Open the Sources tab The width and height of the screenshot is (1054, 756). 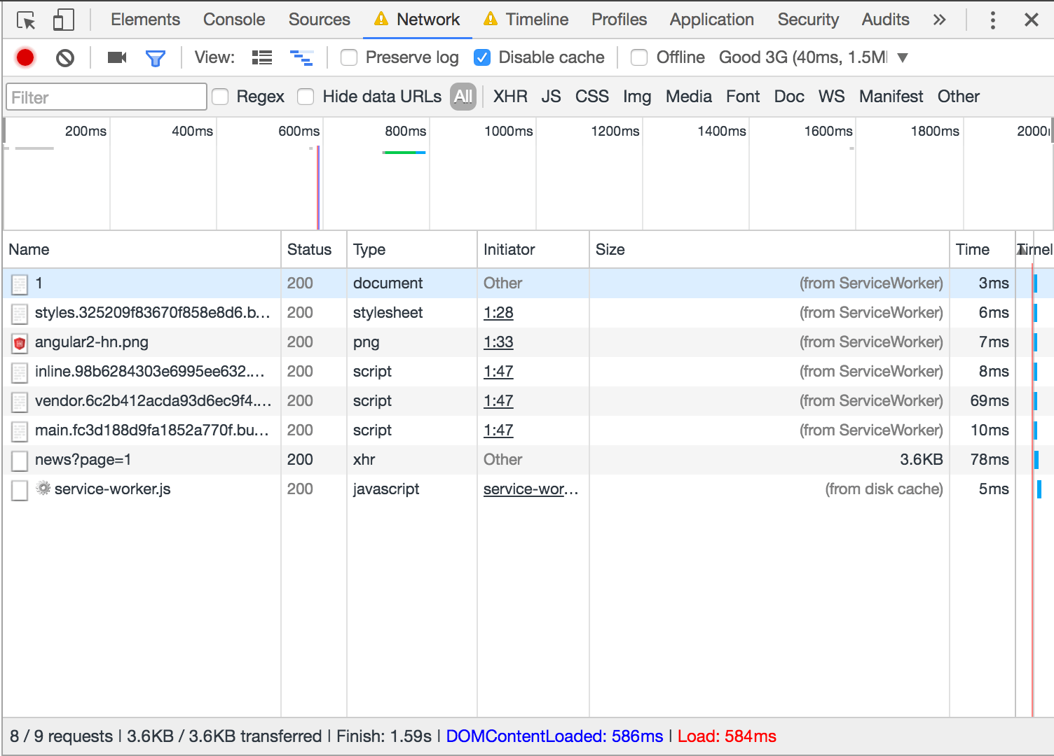(x=319, y=20)
